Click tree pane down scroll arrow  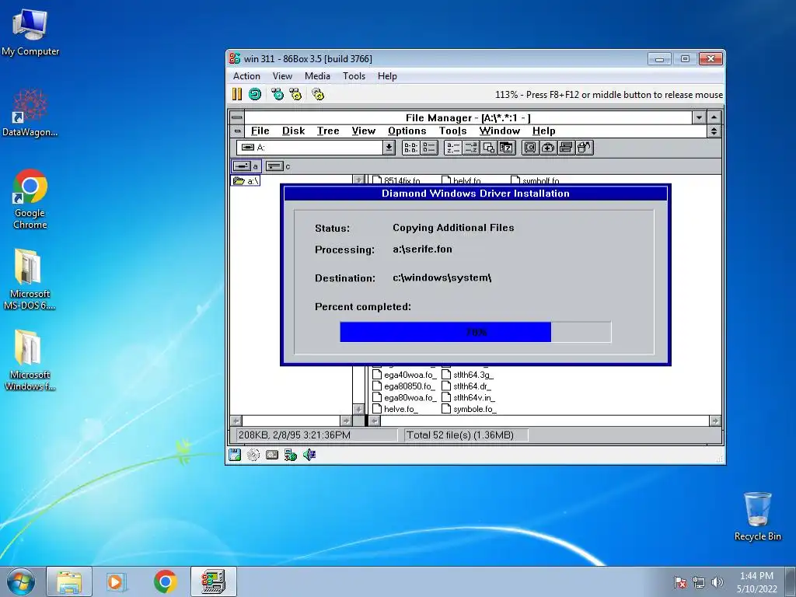click(358, 409)
